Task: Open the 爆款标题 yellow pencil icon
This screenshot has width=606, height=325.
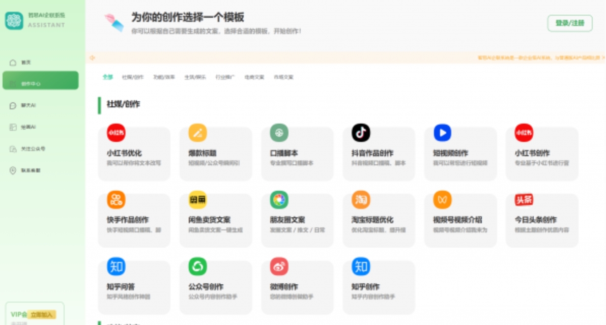Action: coord(197,133)
